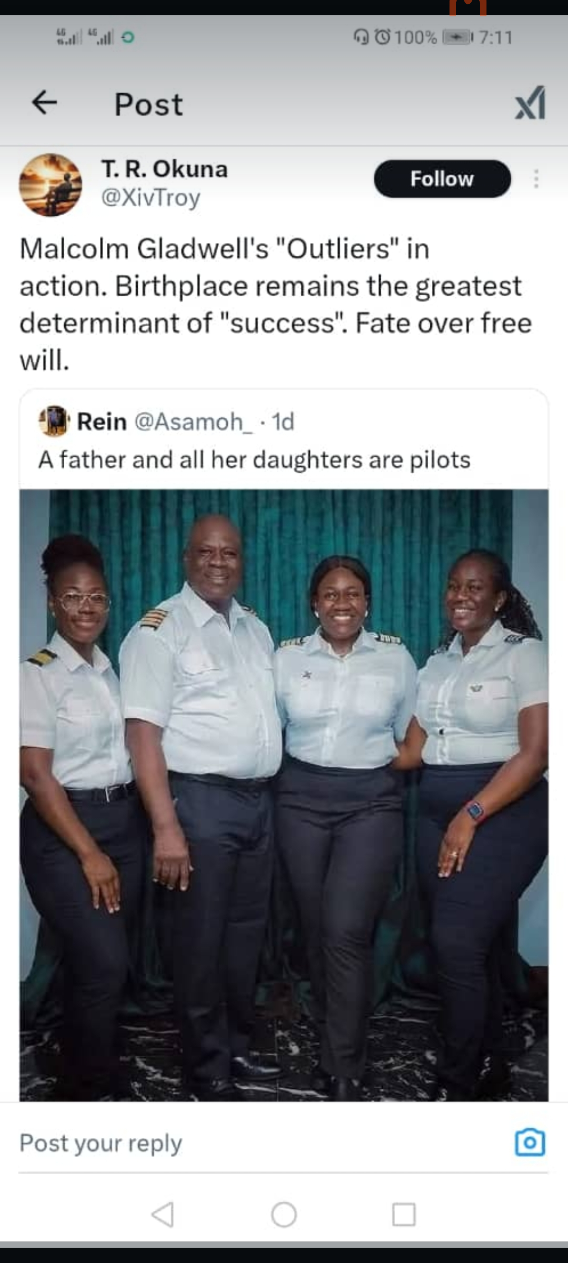Image resolution: width=568 pixels, height=1263 pixels.
Task: Tap the Android home circle button
Action: (x=284, y=1215)
